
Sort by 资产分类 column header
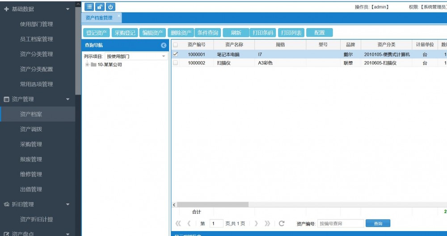(386, 45)
